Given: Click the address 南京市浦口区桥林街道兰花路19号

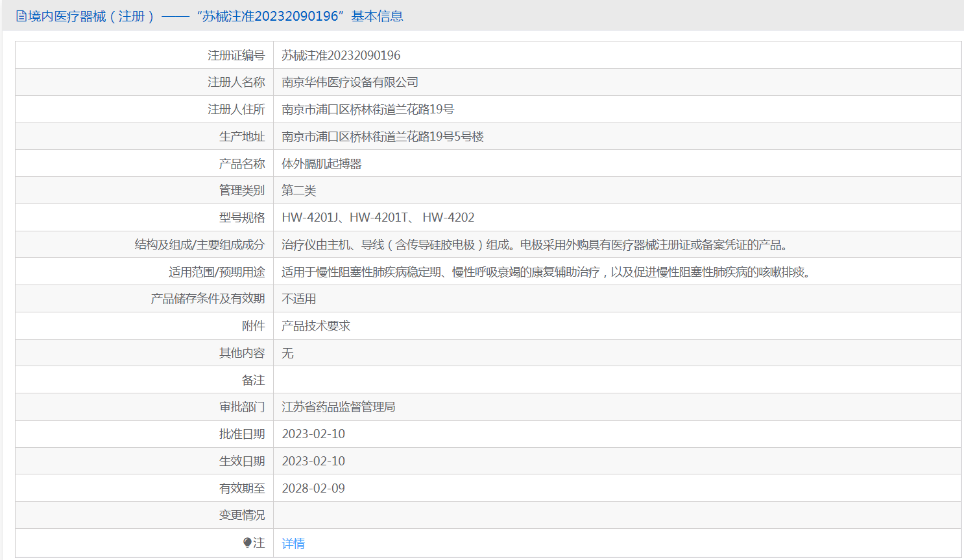Looking at the screenshot, I should point(368,110).
